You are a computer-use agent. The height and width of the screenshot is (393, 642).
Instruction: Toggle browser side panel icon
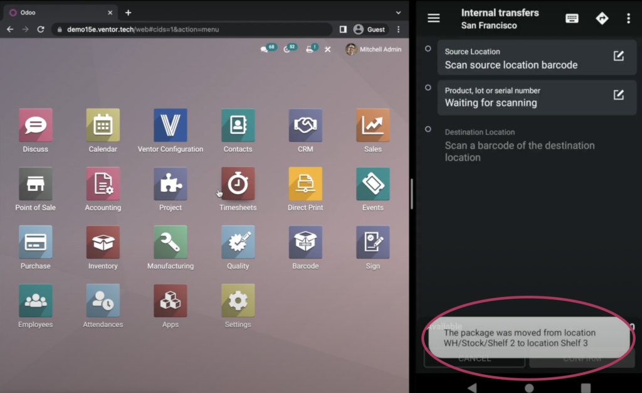pos(343,30)
